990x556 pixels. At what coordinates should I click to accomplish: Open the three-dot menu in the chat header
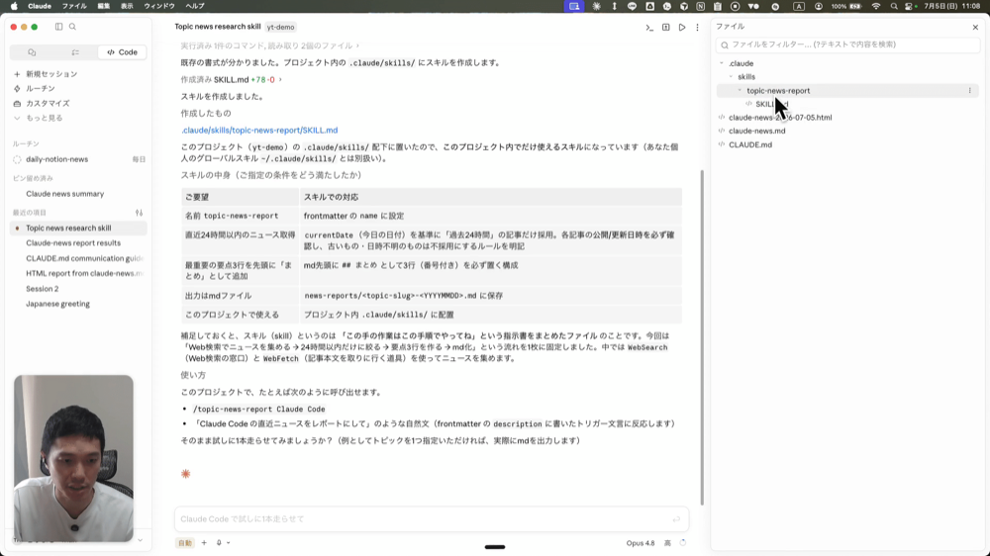[697, 27]
